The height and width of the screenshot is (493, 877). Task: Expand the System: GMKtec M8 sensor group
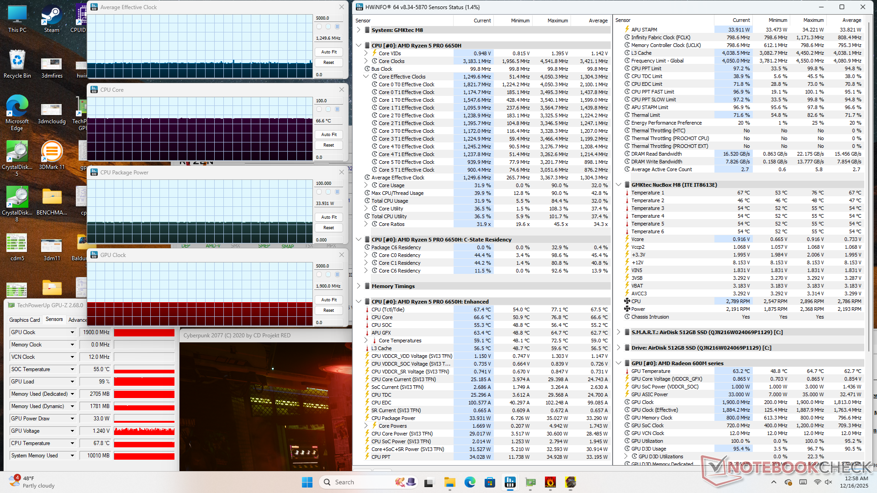359,30
